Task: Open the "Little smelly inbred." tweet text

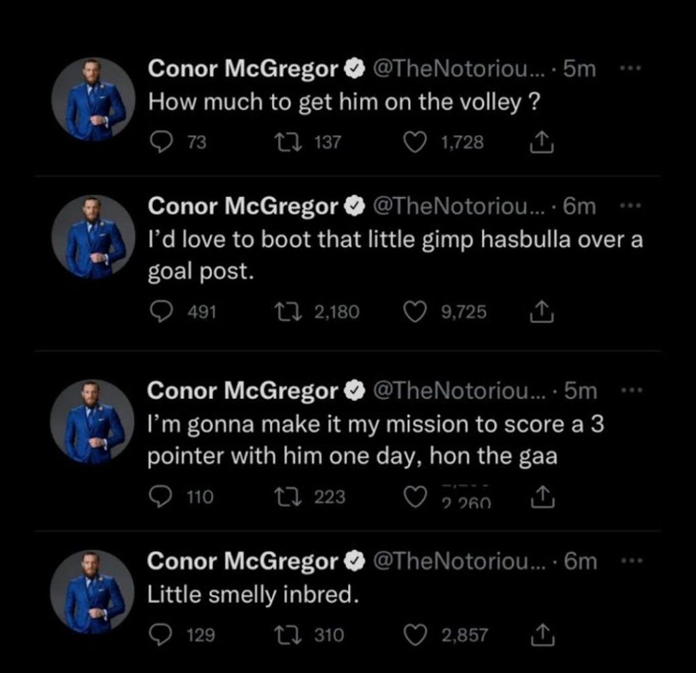Action: 253,596
